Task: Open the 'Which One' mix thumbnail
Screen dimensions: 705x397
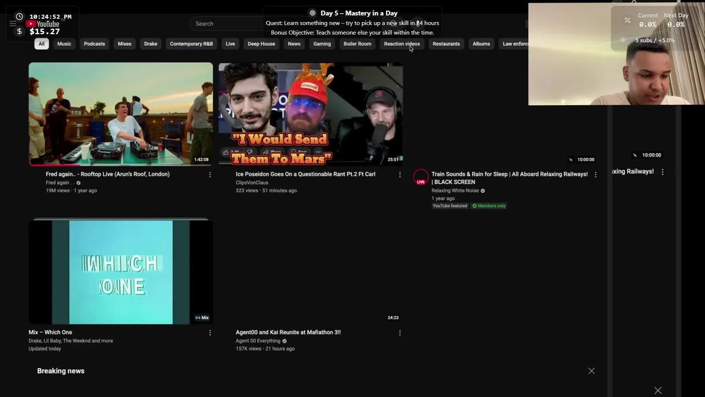Action: 121,271
